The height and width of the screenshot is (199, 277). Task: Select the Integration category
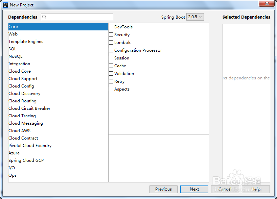(x=58, y=64)
